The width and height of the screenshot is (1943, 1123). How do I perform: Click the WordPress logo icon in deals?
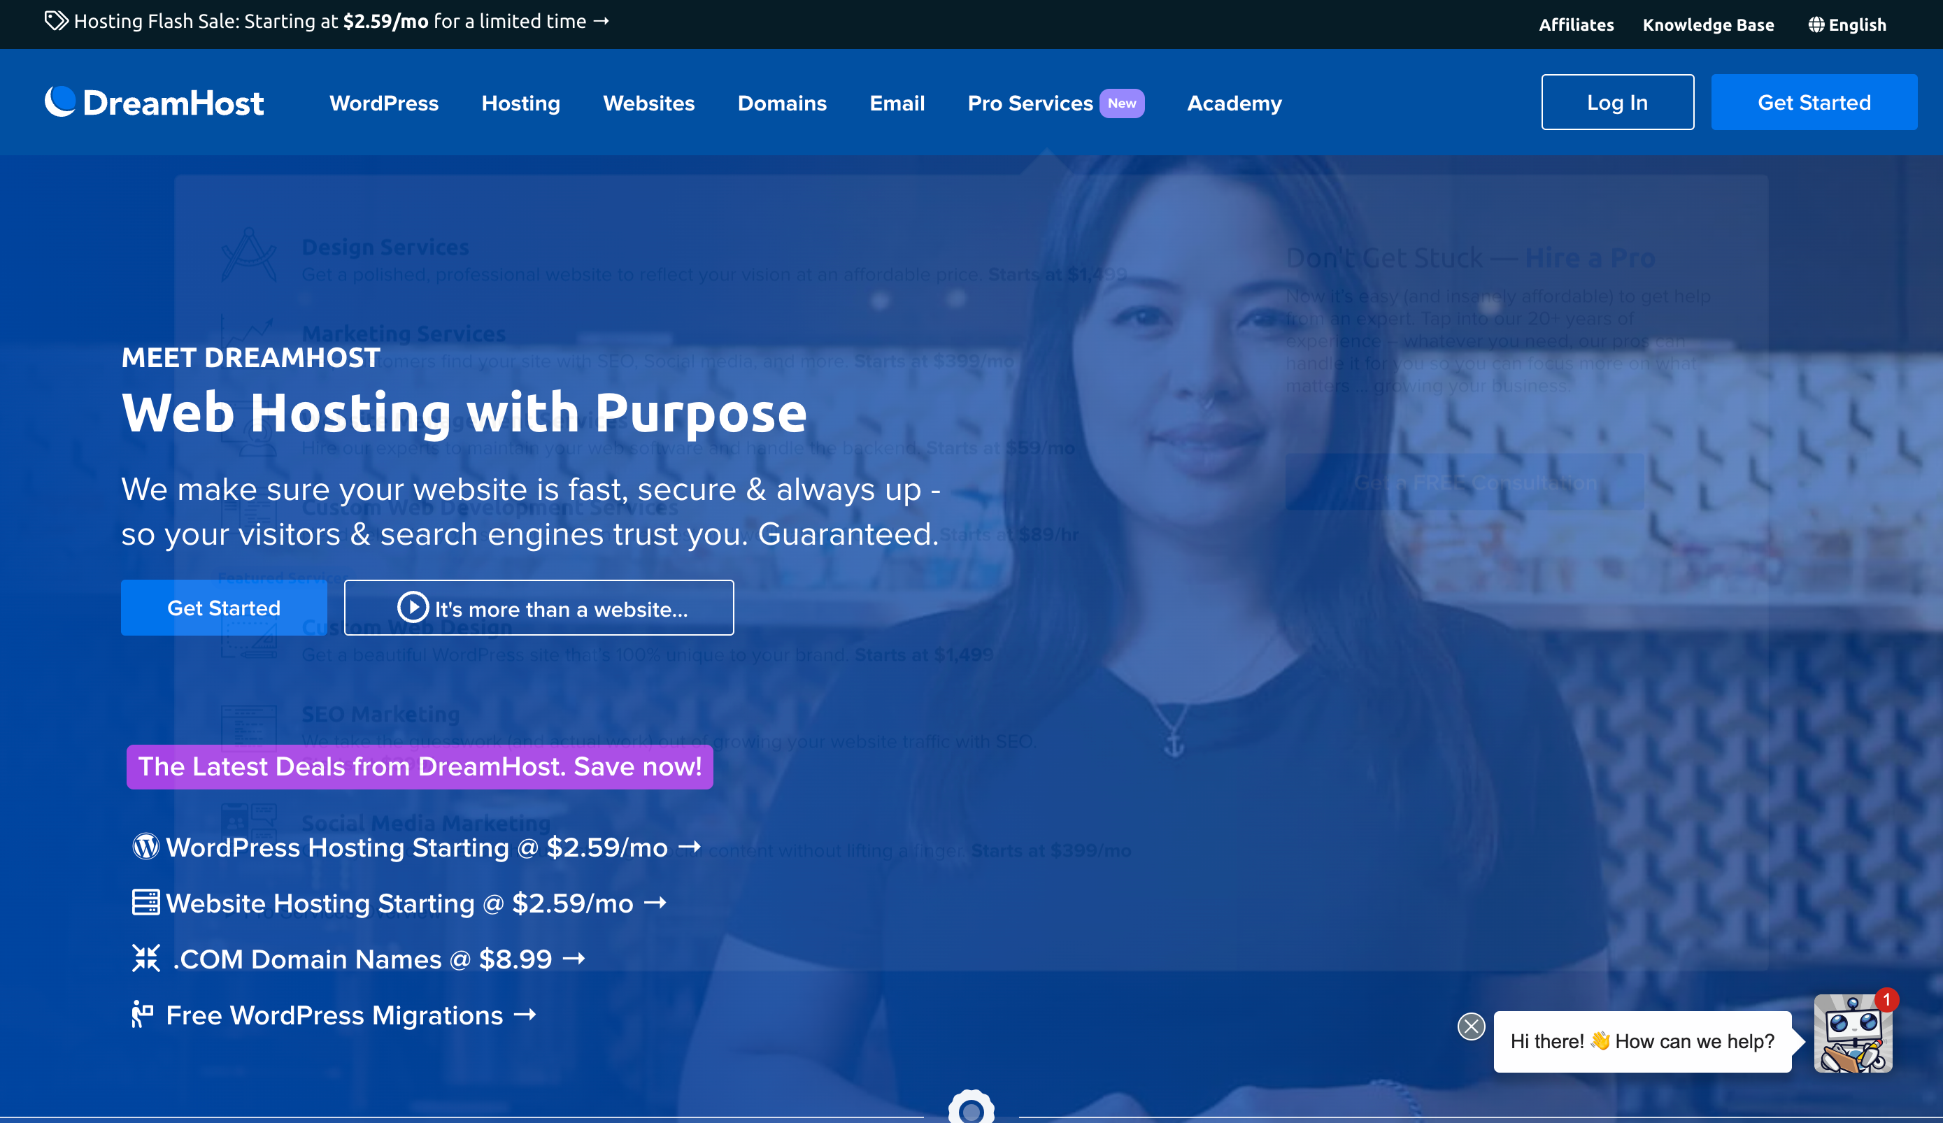[x=145, y=846]
